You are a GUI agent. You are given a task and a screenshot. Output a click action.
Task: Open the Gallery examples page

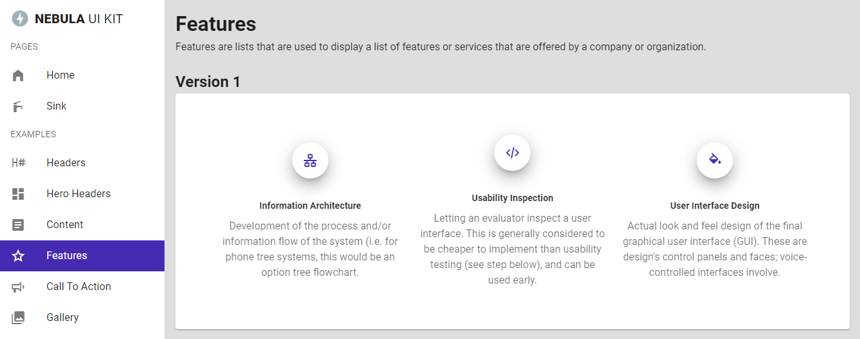point(63,318)
